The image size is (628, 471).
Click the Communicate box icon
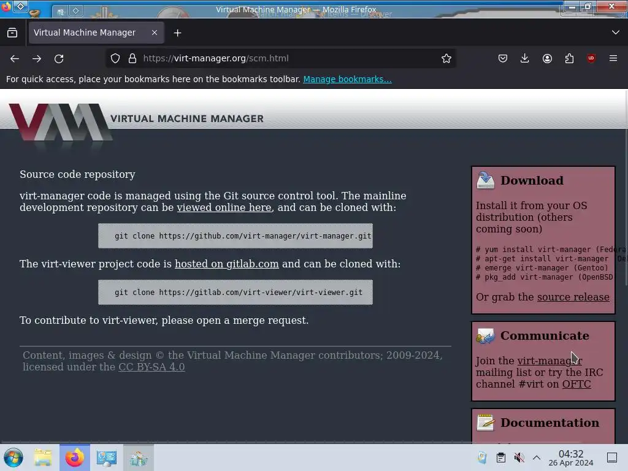486,336
